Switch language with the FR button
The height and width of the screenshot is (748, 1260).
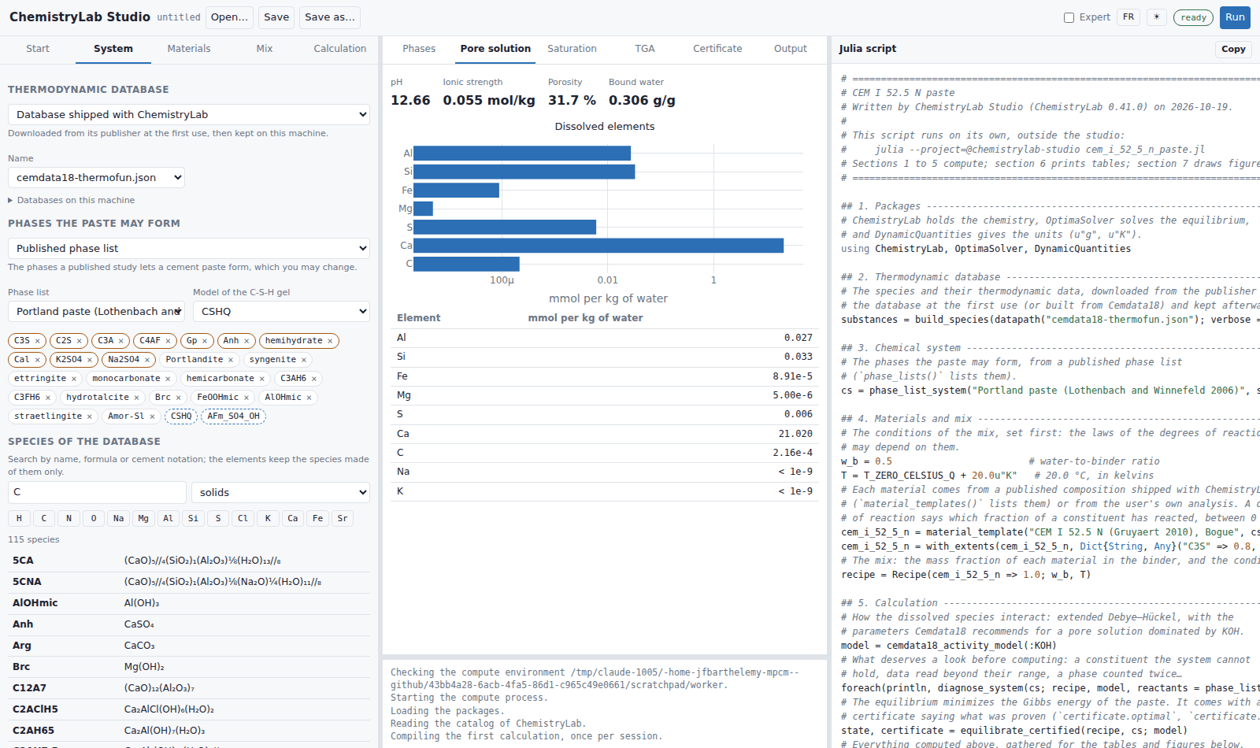coord(1128,17)
